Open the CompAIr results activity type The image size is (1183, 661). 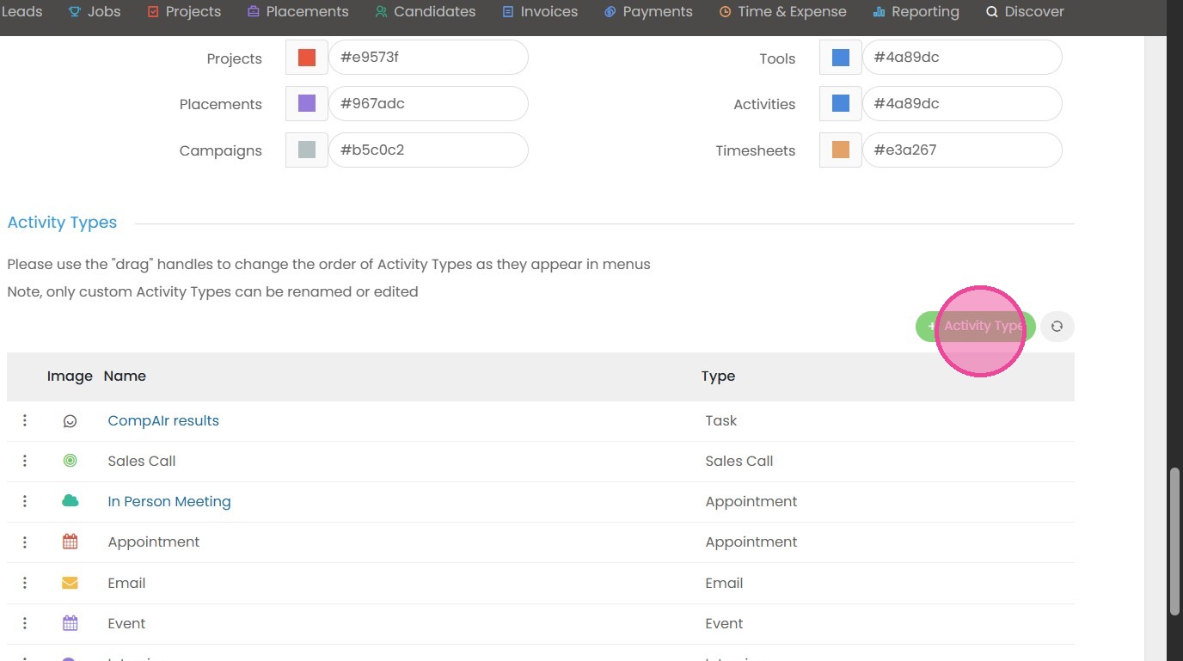point(163,420)
